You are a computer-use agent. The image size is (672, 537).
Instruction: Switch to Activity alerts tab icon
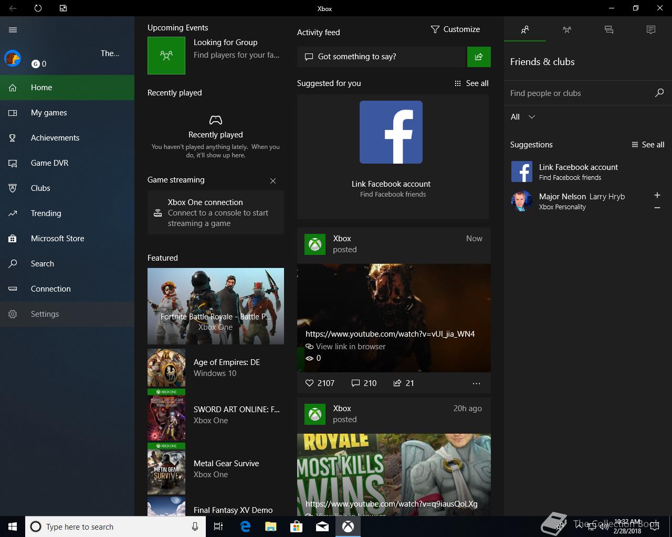(651, 30)
